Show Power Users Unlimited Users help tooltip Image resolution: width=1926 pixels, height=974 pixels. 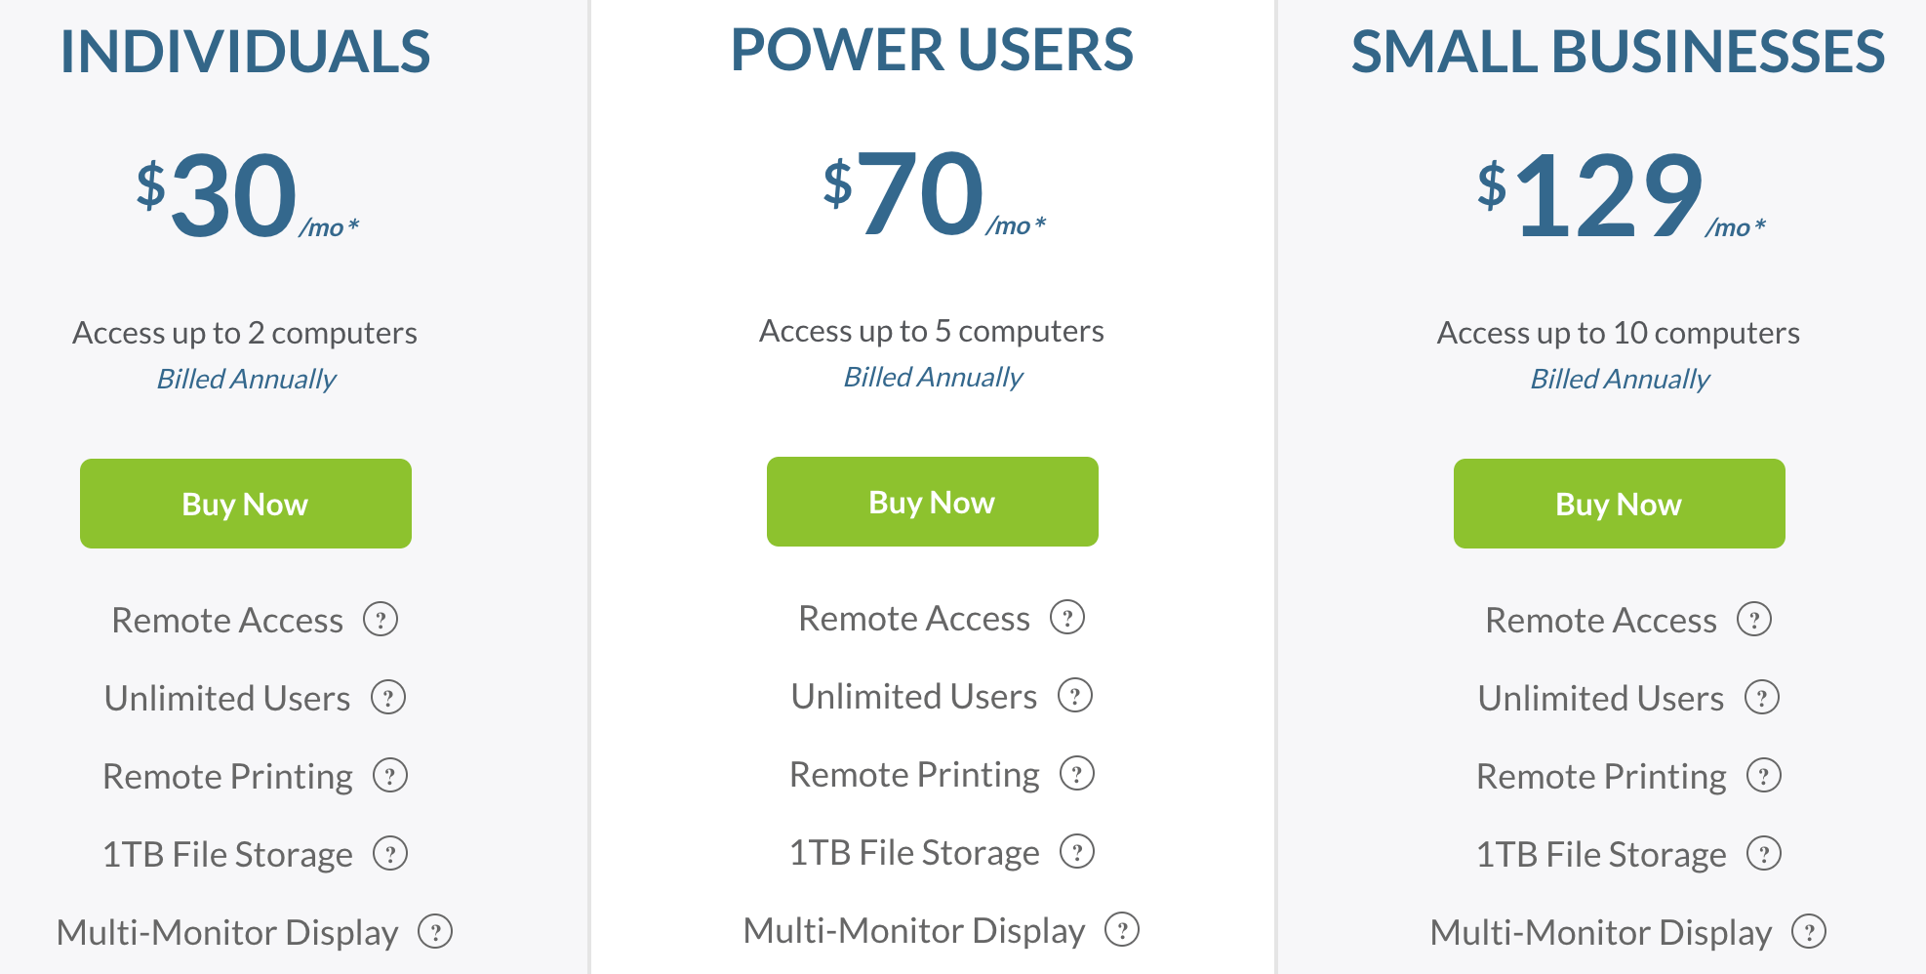tap(1075, 696)
